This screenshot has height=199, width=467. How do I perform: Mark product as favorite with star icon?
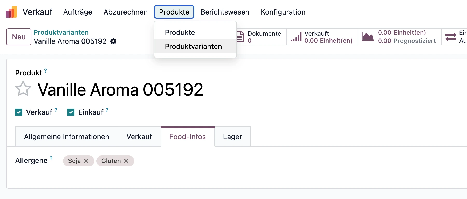coord(23,89)
